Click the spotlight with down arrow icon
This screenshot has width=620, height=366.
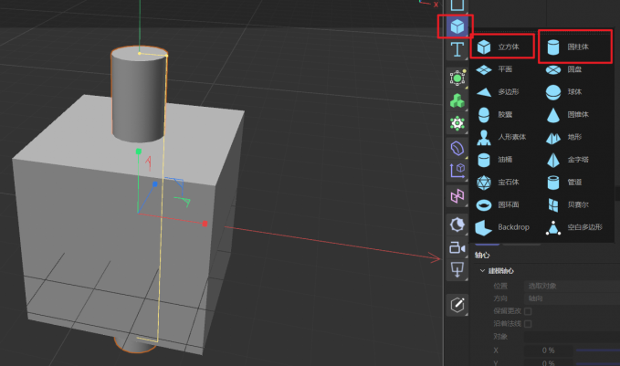[457, 271]
